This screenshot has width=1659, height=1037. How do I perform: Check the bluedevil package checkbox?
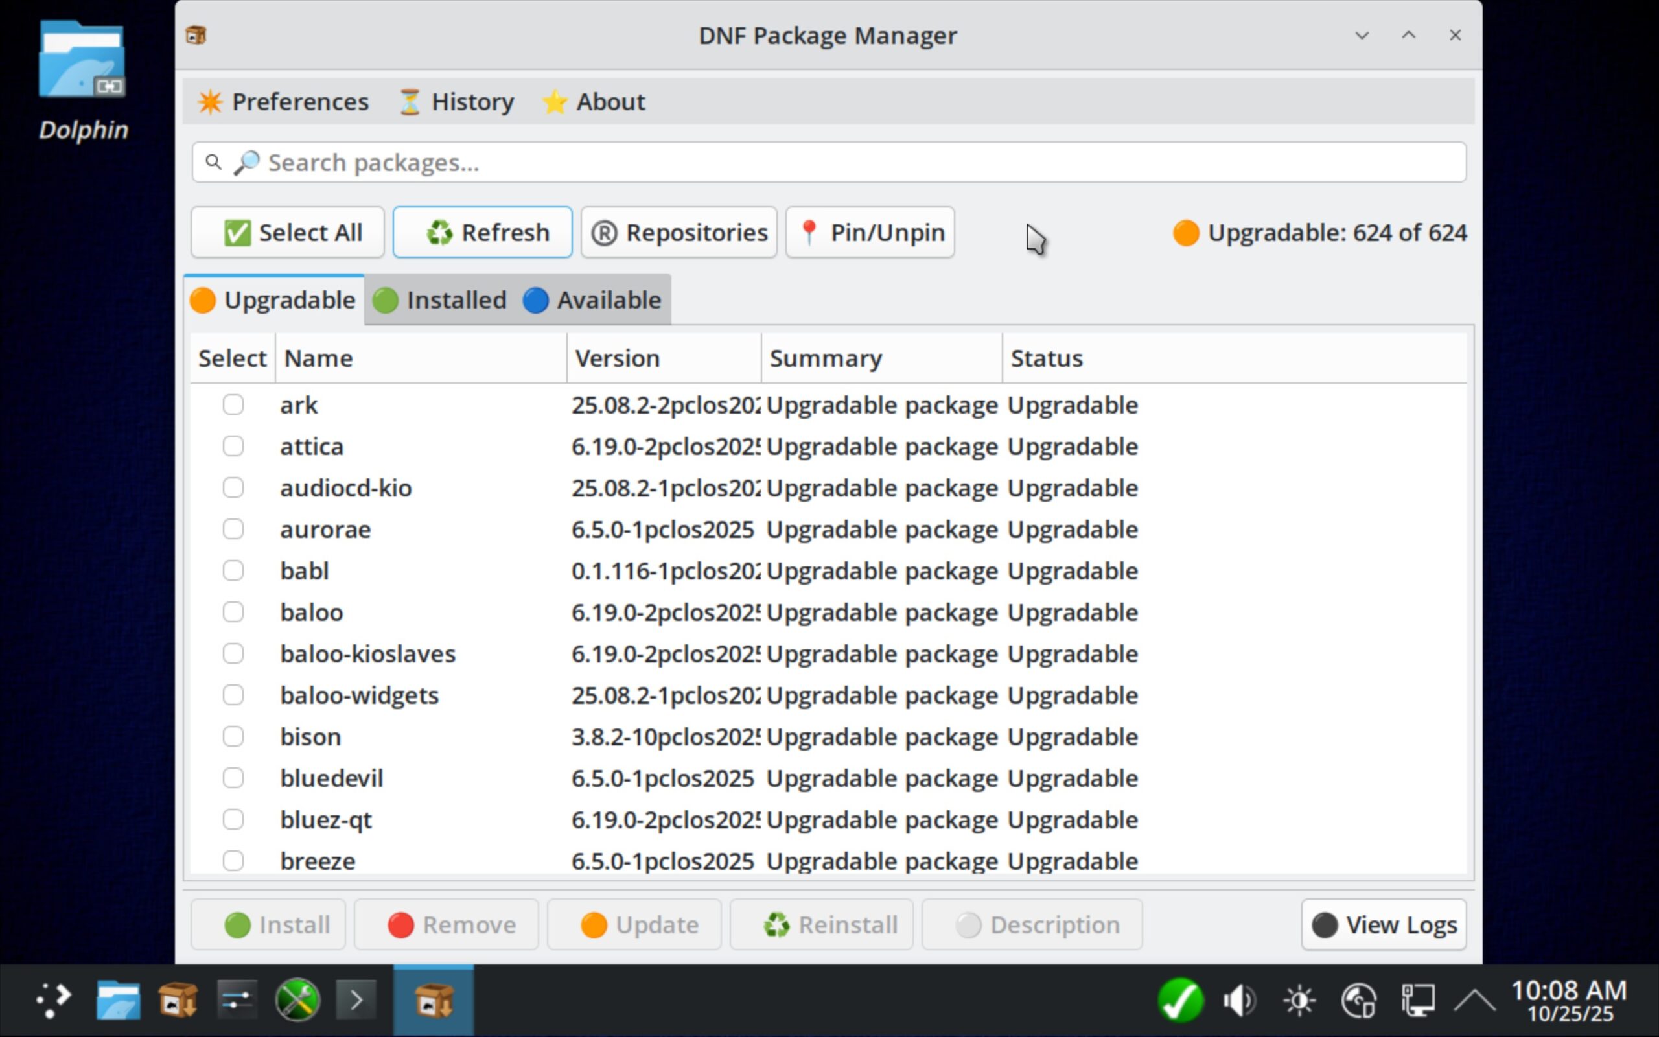233,778
